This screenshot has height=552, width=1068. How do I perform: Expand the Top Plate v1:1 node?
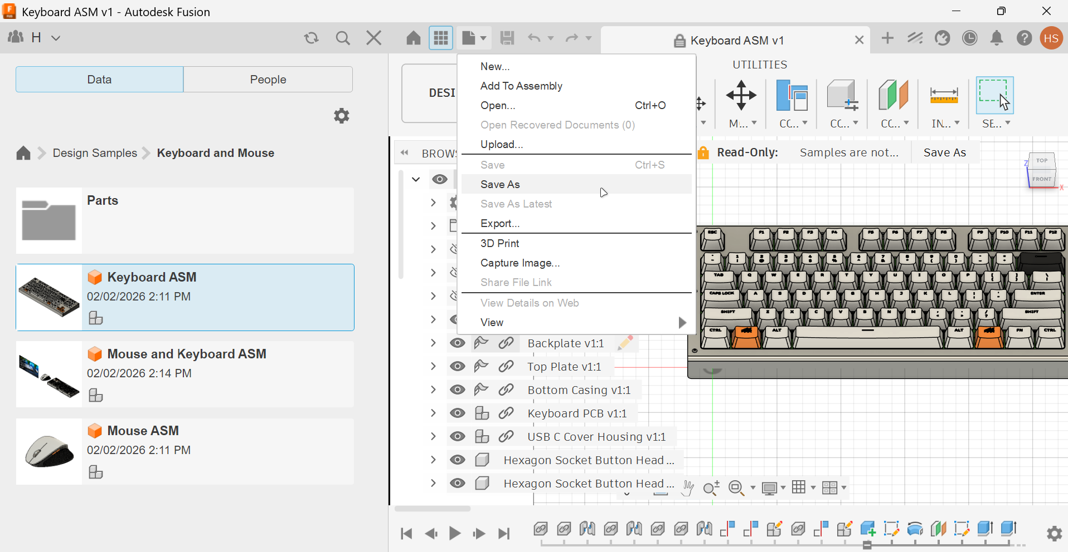tap(433, 367)
